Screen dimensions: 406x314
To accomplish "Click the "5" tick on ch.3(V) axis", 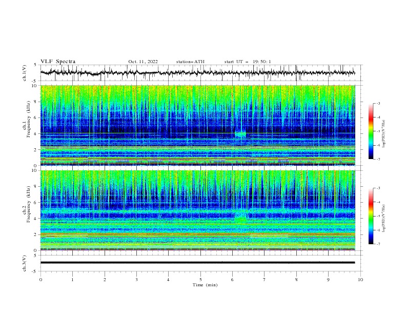I will pyautogui.click(x=36, y=256).
